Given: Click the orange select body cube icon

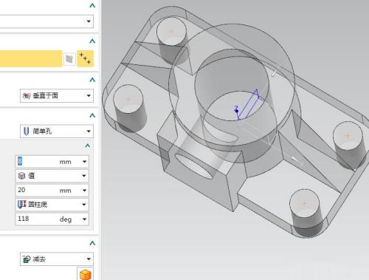Looking at the screenshot, I should point(86,274).
